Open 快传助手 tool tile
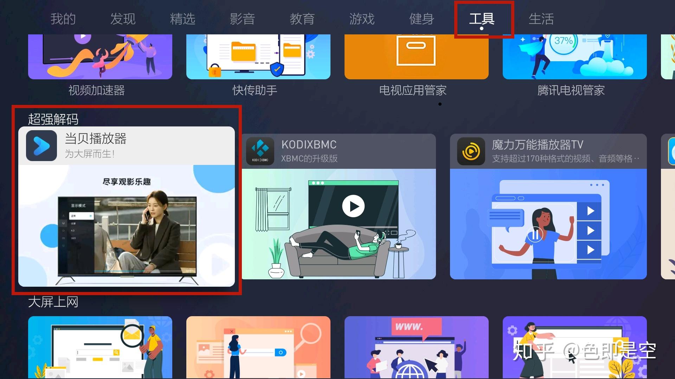675x379 pixels. point(258,56)
